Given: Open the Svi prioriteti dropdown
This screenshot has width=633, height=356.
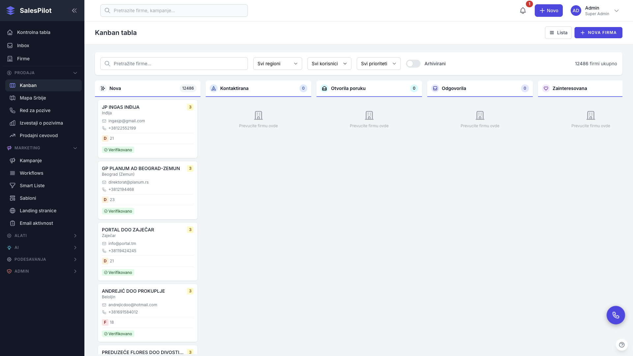Looking at the screenshot, I should pyautogui.click(x=378, y=64).
